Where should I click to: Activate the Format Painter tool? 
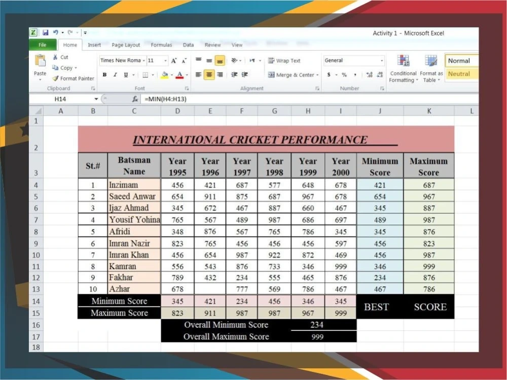73,79
